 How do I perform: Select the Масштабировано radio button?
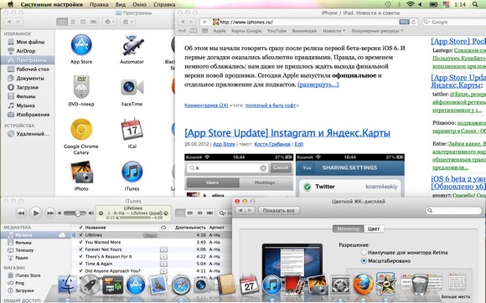[x=364, y=261]
